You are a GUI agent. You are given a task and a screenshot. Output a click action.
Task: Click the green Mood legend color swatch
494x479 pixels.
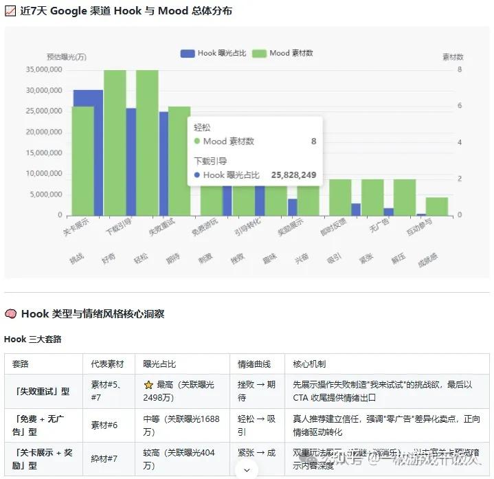point(259,54)
